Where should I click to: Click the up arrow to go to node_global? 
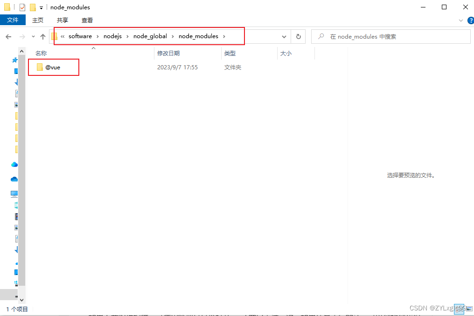click(42, 36)
